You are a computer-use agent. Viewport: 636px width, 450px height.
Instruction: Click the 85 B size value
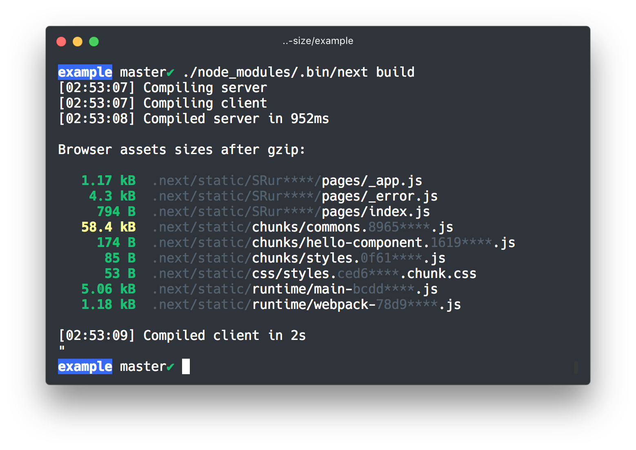(x=120, y=258)
